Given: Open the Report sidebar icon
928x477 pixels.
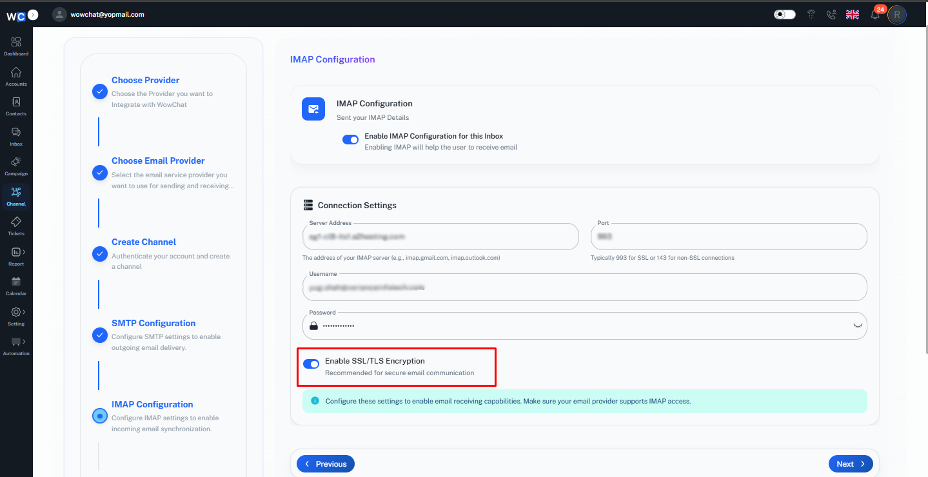Looking at the screenshot, I should pos(16,257).
